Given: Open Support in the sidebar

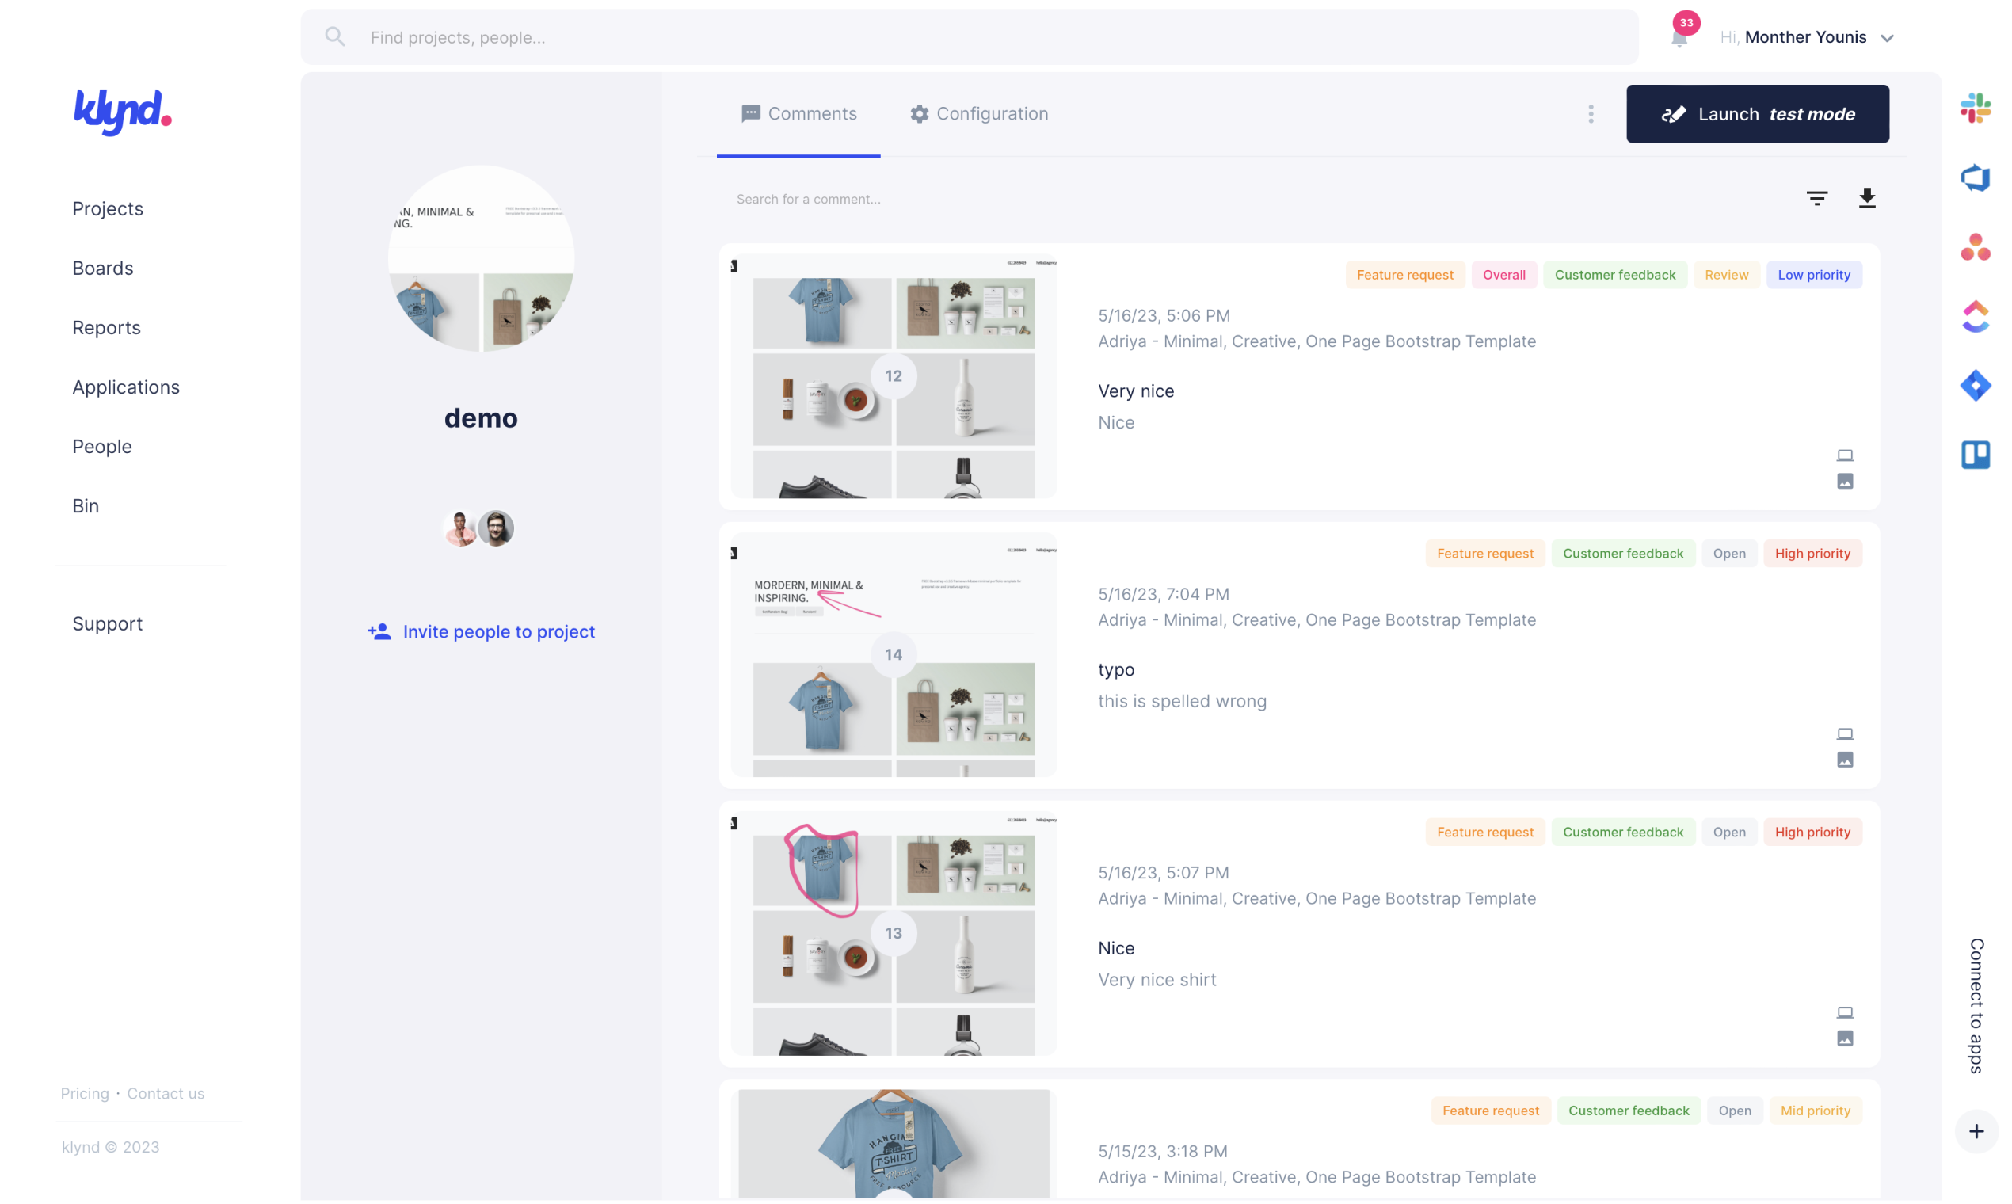Looking at the screenshot, I should click(x=107, y=623).
